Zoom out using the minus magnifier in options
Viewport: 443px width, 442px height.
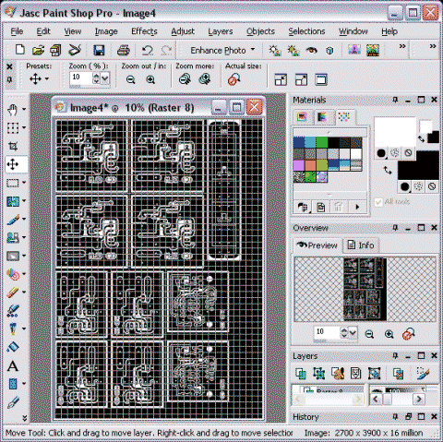coord(131,80)
